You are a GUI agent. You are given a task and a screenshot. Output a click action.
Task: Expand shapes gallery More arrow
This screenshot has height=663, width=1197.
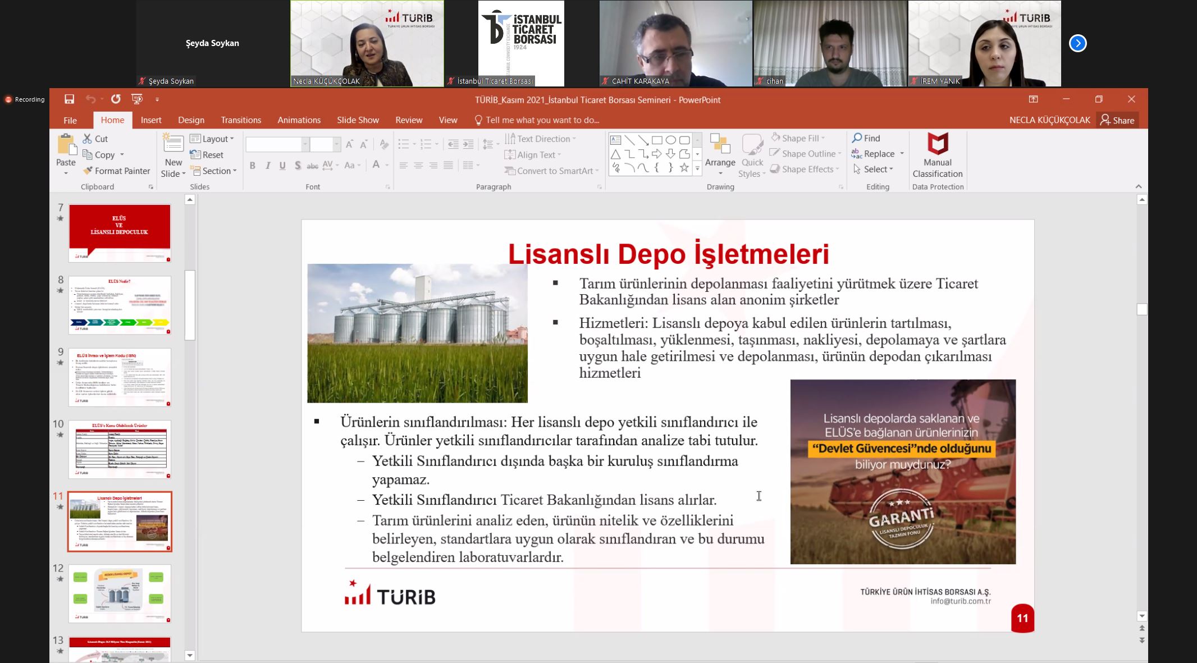697,167
